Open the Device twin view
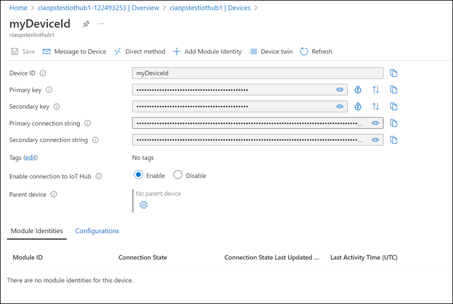This screenshot has width=453, height=304. click(271, 52)
